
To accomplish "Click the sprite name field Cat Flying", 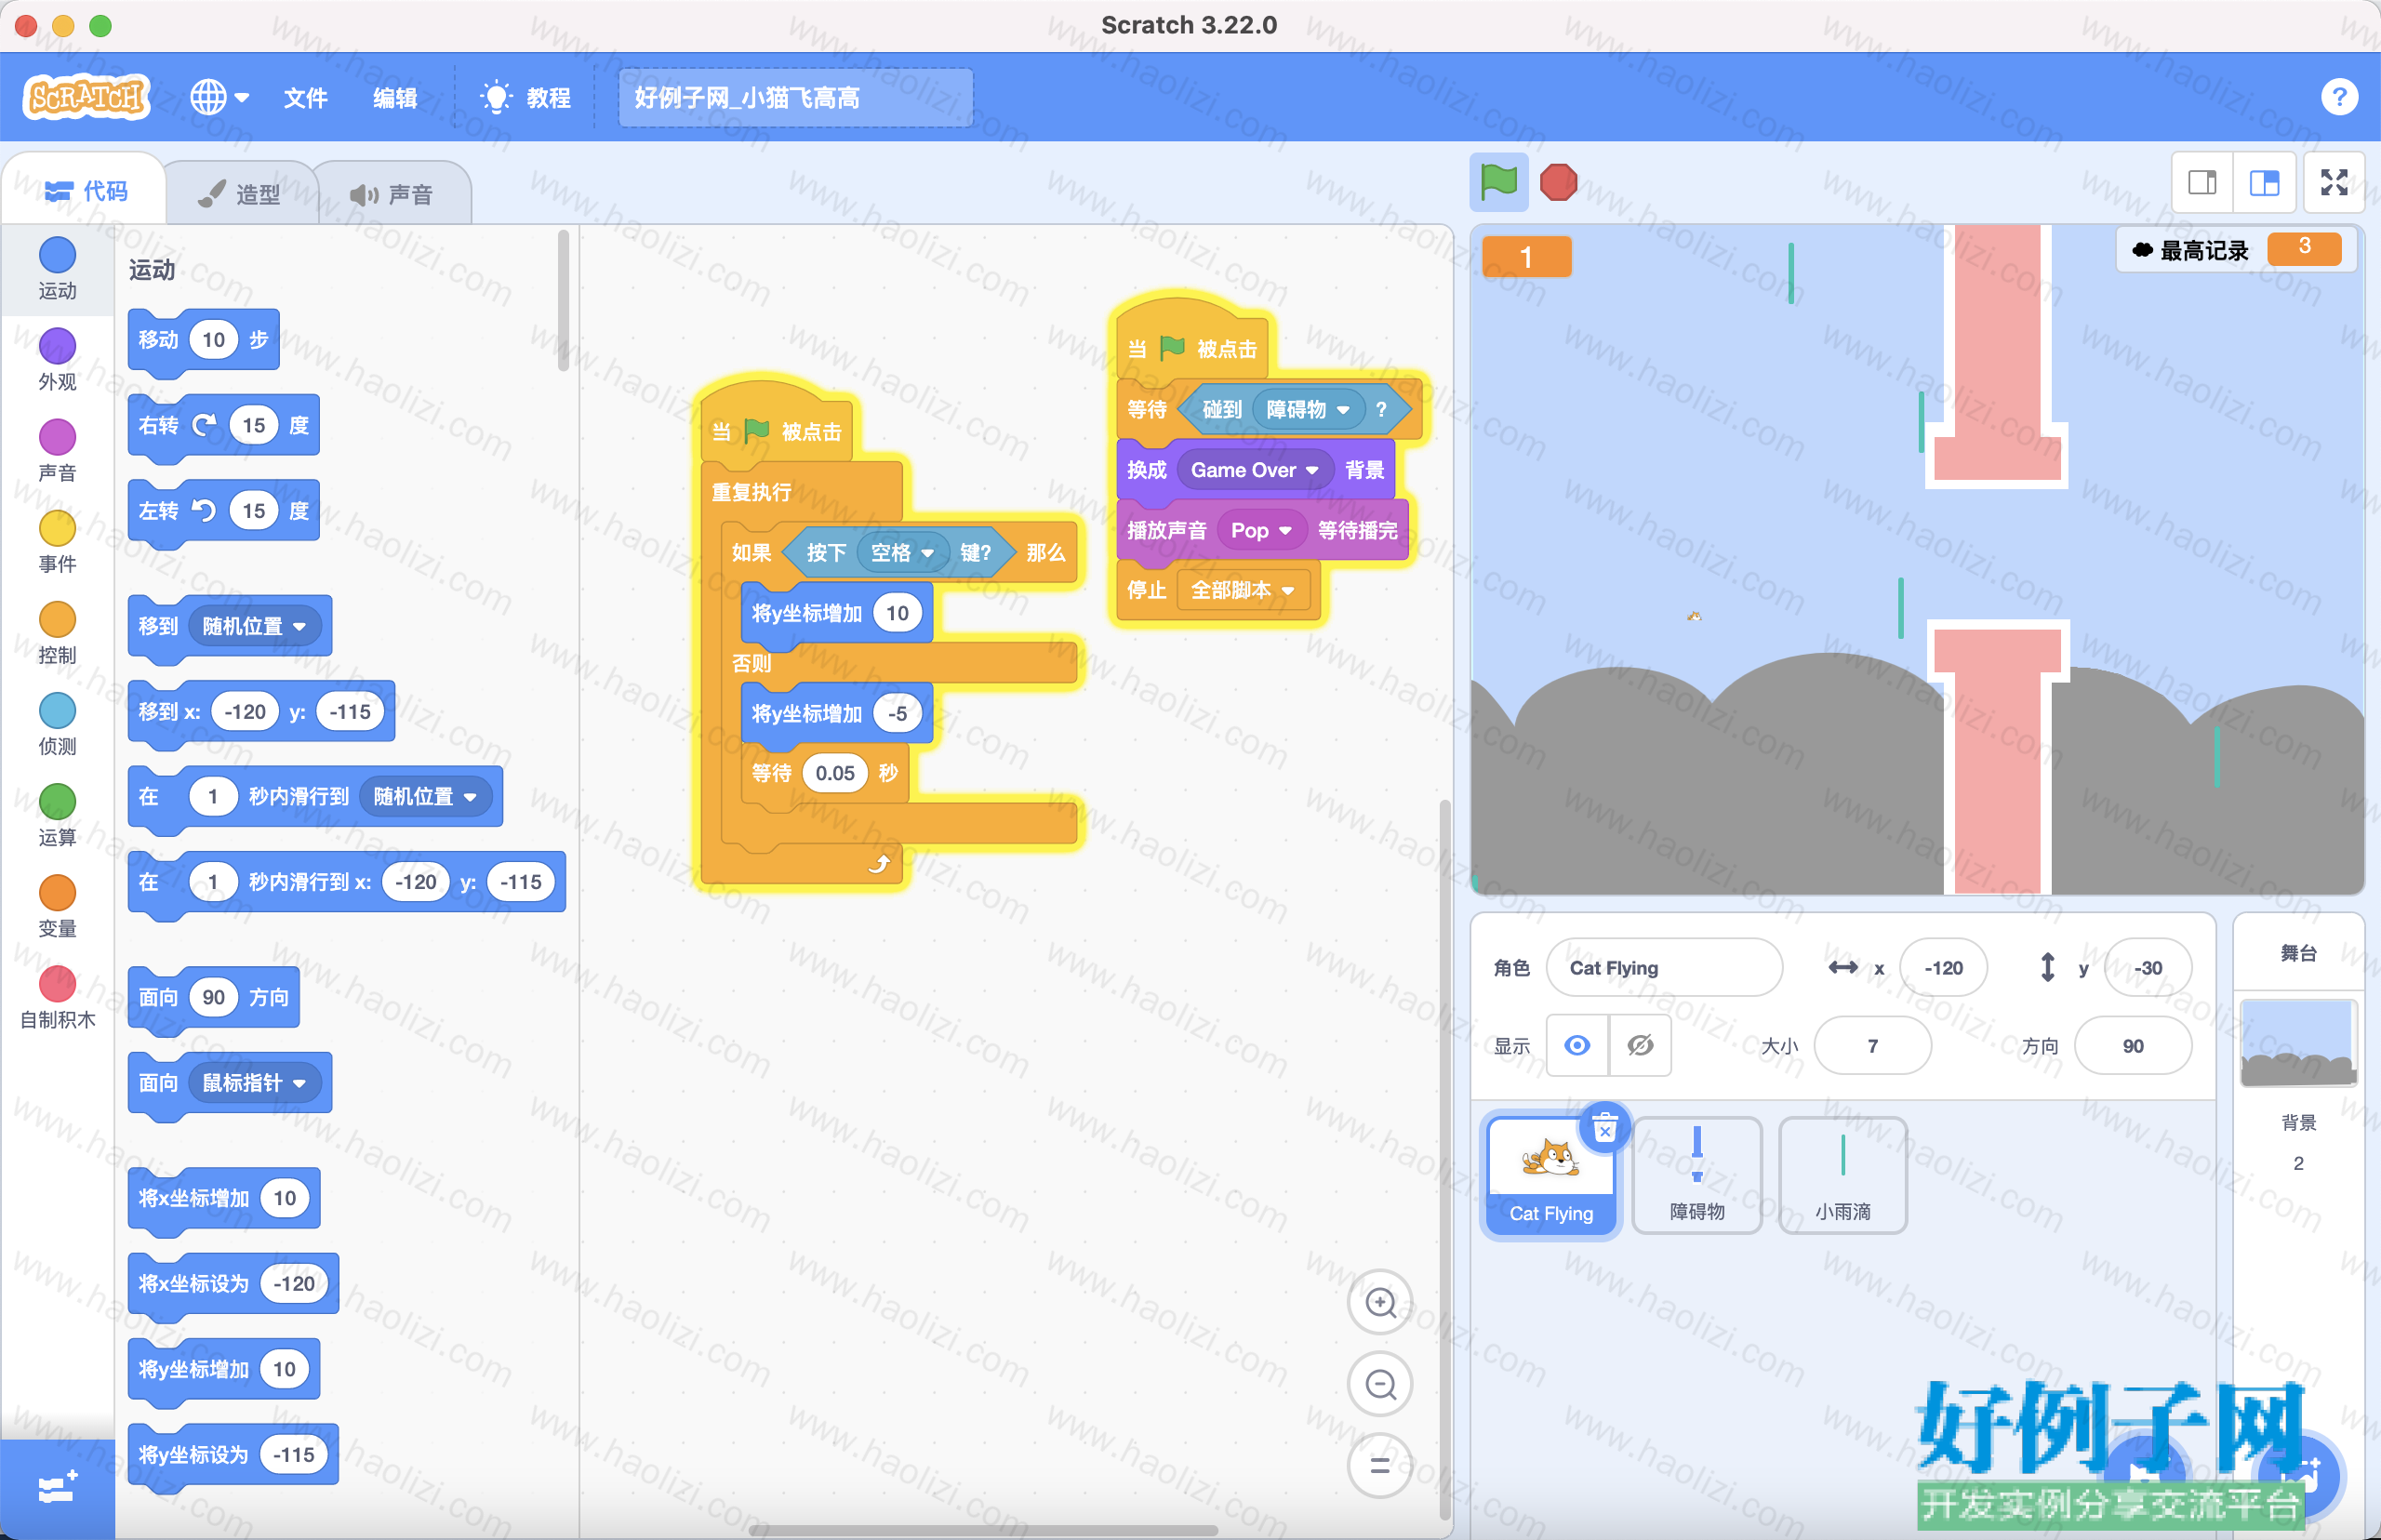I will coord(1664,967).
